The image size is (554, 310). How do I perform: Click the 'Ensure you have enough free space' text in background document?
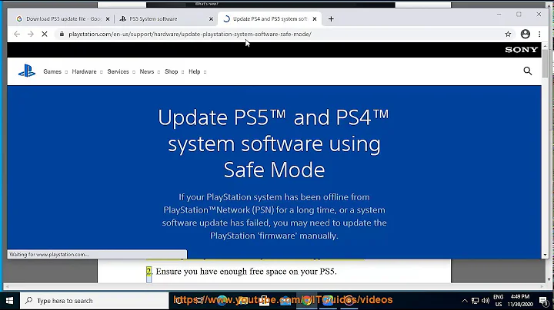pos(246,272)
